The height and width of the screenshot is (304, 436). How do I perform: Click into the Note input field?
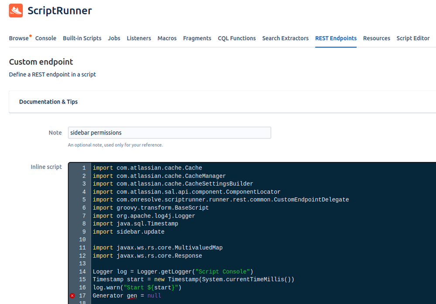coord(169,133)
